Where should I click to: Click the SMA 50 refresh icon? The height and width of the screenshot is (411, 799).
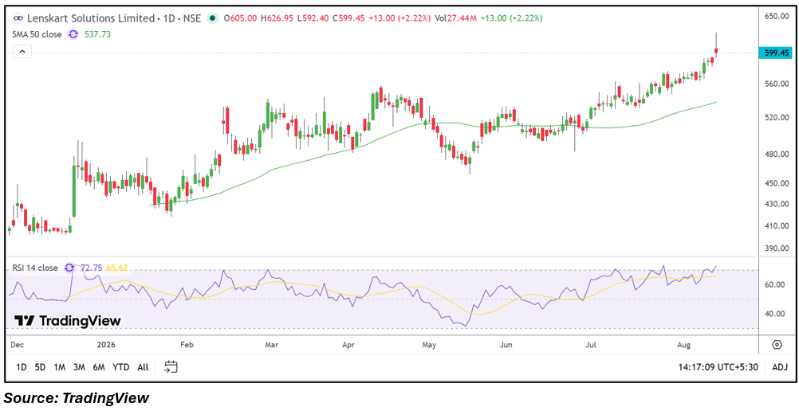pos(73,34)
